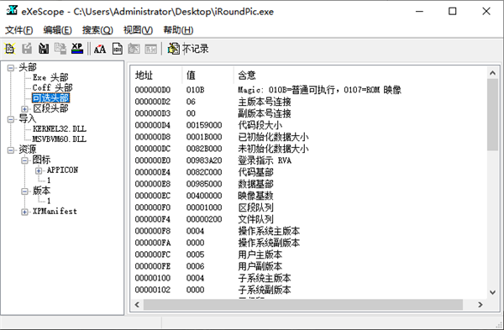
Task: Click the XP style toolbar icon
Action: [76, 49]
